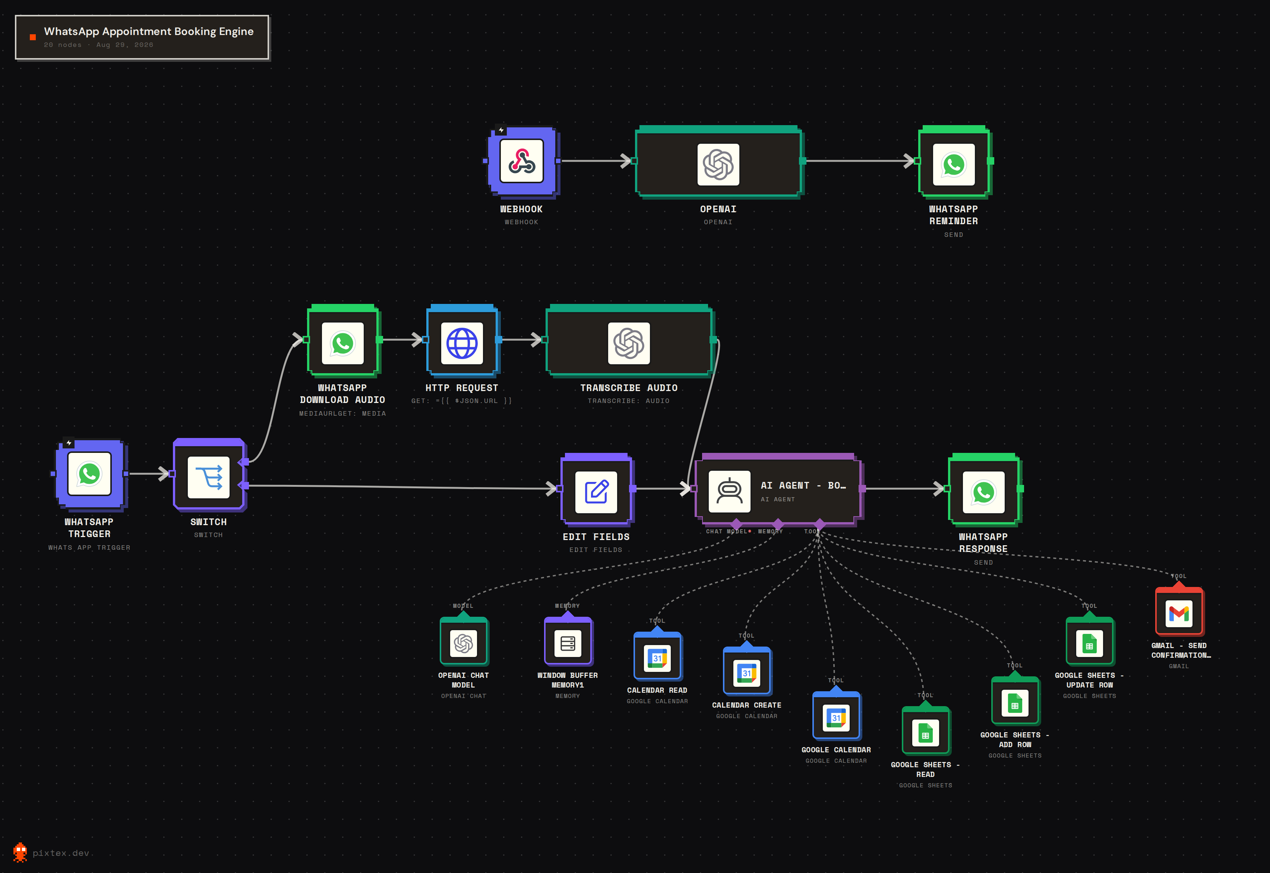Click the Edit Fields node's output port

[x=632, y=489]
